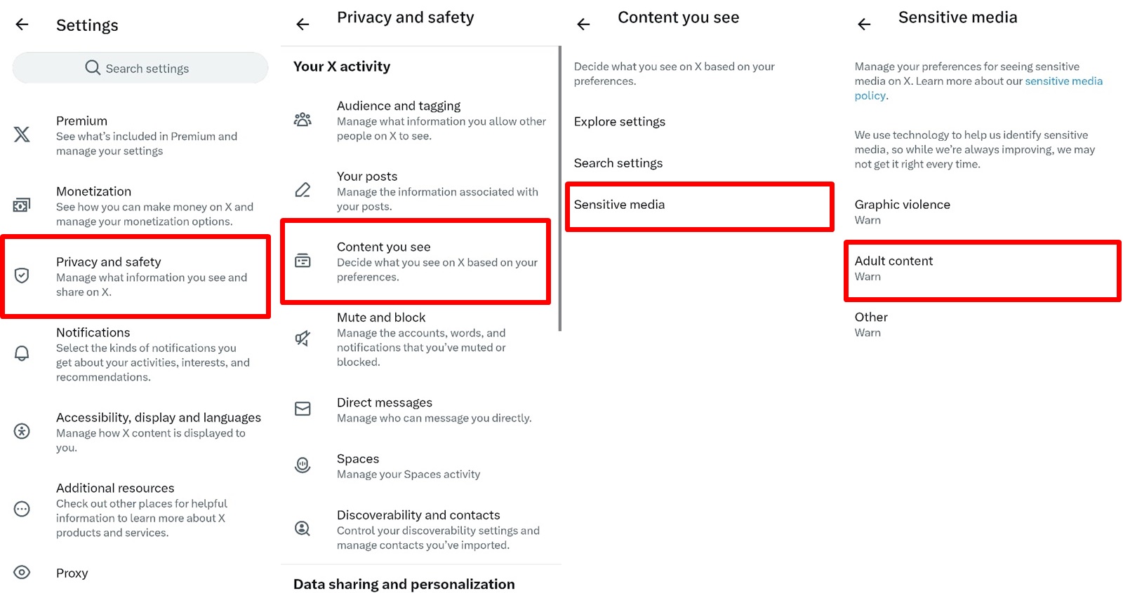Screen dimensions: 1123x593
Task: Open the Content you see settings
Action: 416,261
